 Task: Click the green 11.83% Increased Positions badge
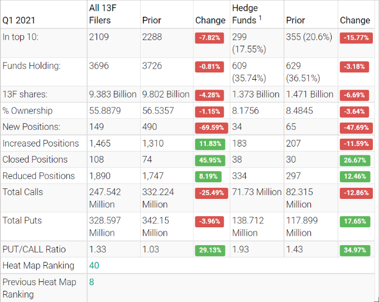(210, 144)
